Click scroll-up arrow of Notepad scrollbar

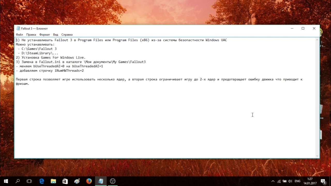[317, 40]
